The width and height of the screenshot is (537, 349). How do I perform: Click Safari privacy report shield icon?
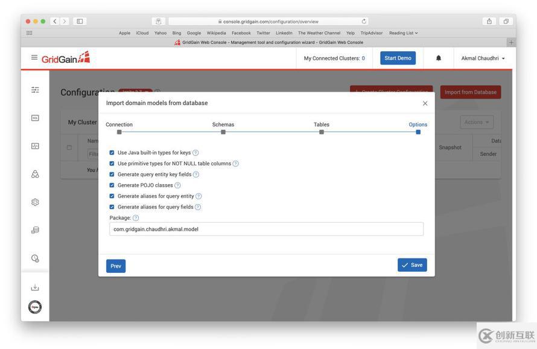point(158,21)
